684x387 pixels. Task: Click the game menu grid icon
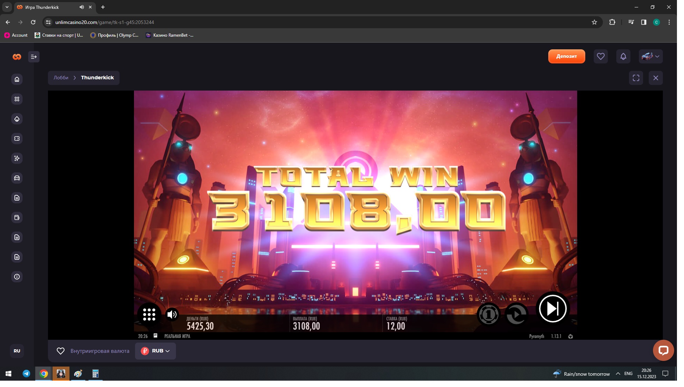pyautogui.click(x=149, y=314)
